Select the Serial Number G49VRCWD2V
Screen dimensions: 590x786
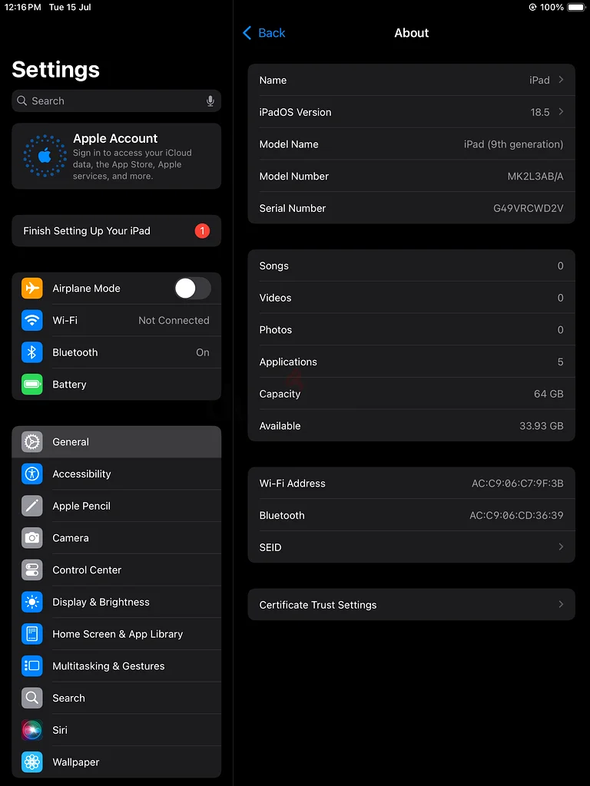pyautogui.click(x=529, y=208)
